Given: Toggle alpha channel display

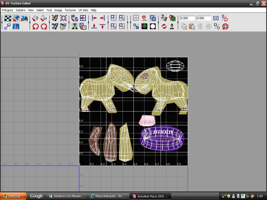Looking at the screenshot, I should click(153, 27).
